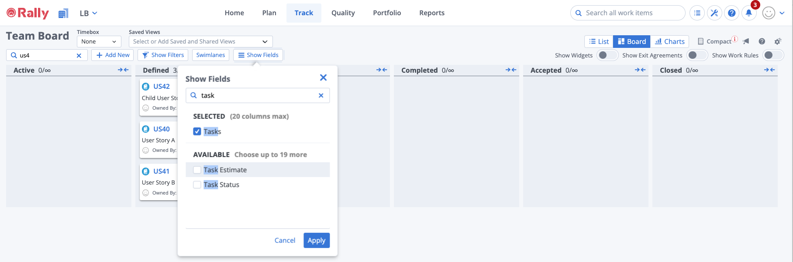793x262 pixels.
Task: Check the Task Estimate checkbox
Action: point(197,170)
